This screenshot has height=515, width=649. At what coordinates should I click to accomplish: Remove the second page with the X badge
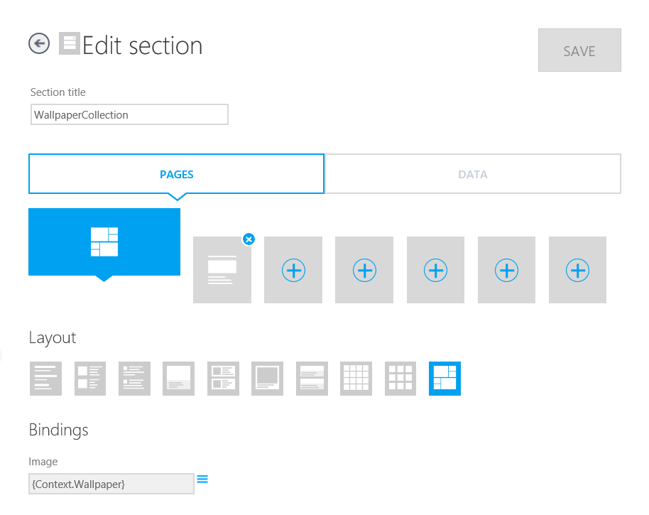(248, 239)
